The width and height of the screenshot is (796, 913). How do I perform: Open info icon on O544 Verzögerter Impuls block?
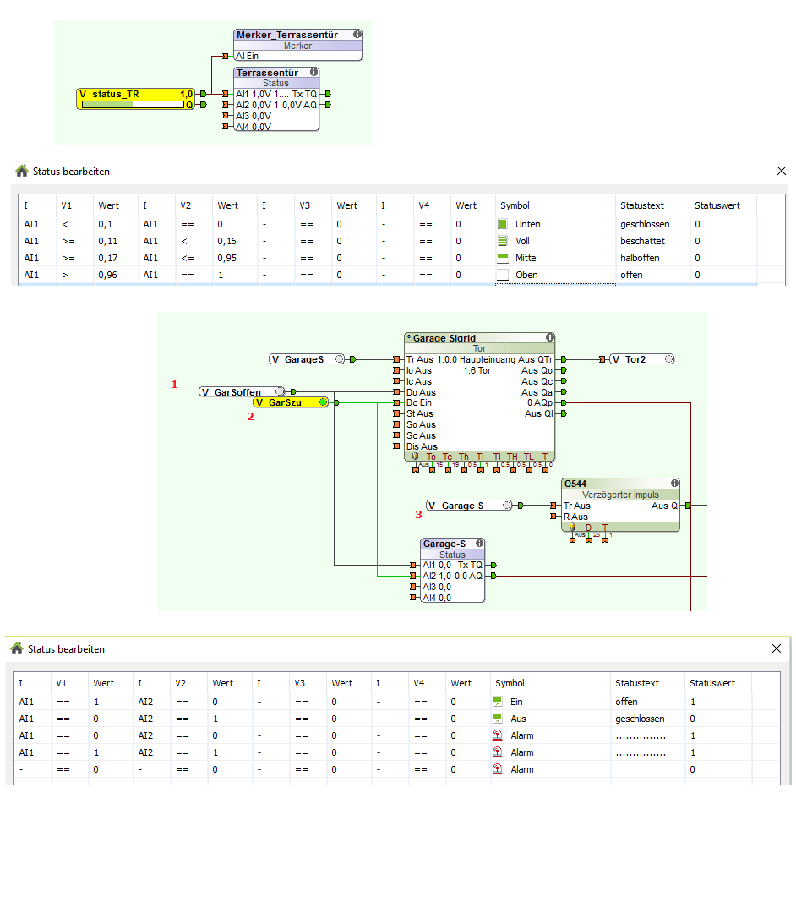(x=674, y=484)
